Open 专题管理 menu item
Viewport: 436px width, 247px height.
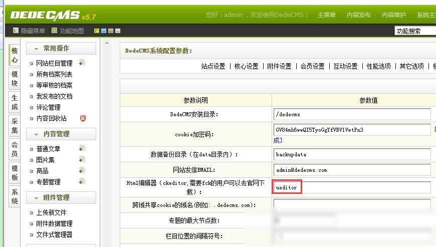click(x=49, y=182)
